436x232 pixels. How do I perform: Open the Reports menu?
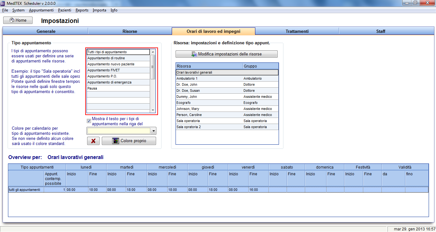pos(82,10)
